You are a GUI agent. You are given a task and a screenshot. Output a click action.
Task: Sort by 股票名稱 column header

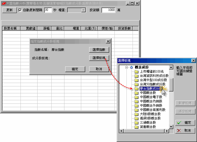10,28
